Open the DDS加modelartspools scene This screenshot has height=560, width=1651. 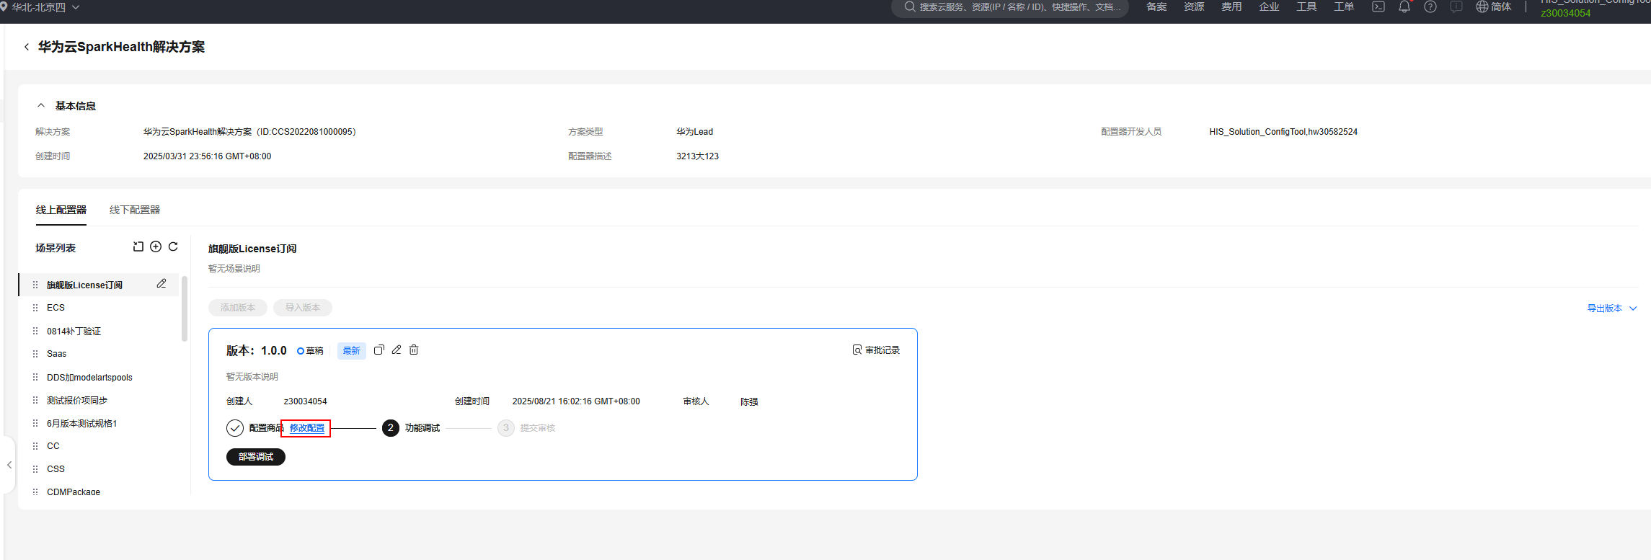coord(89,377)
